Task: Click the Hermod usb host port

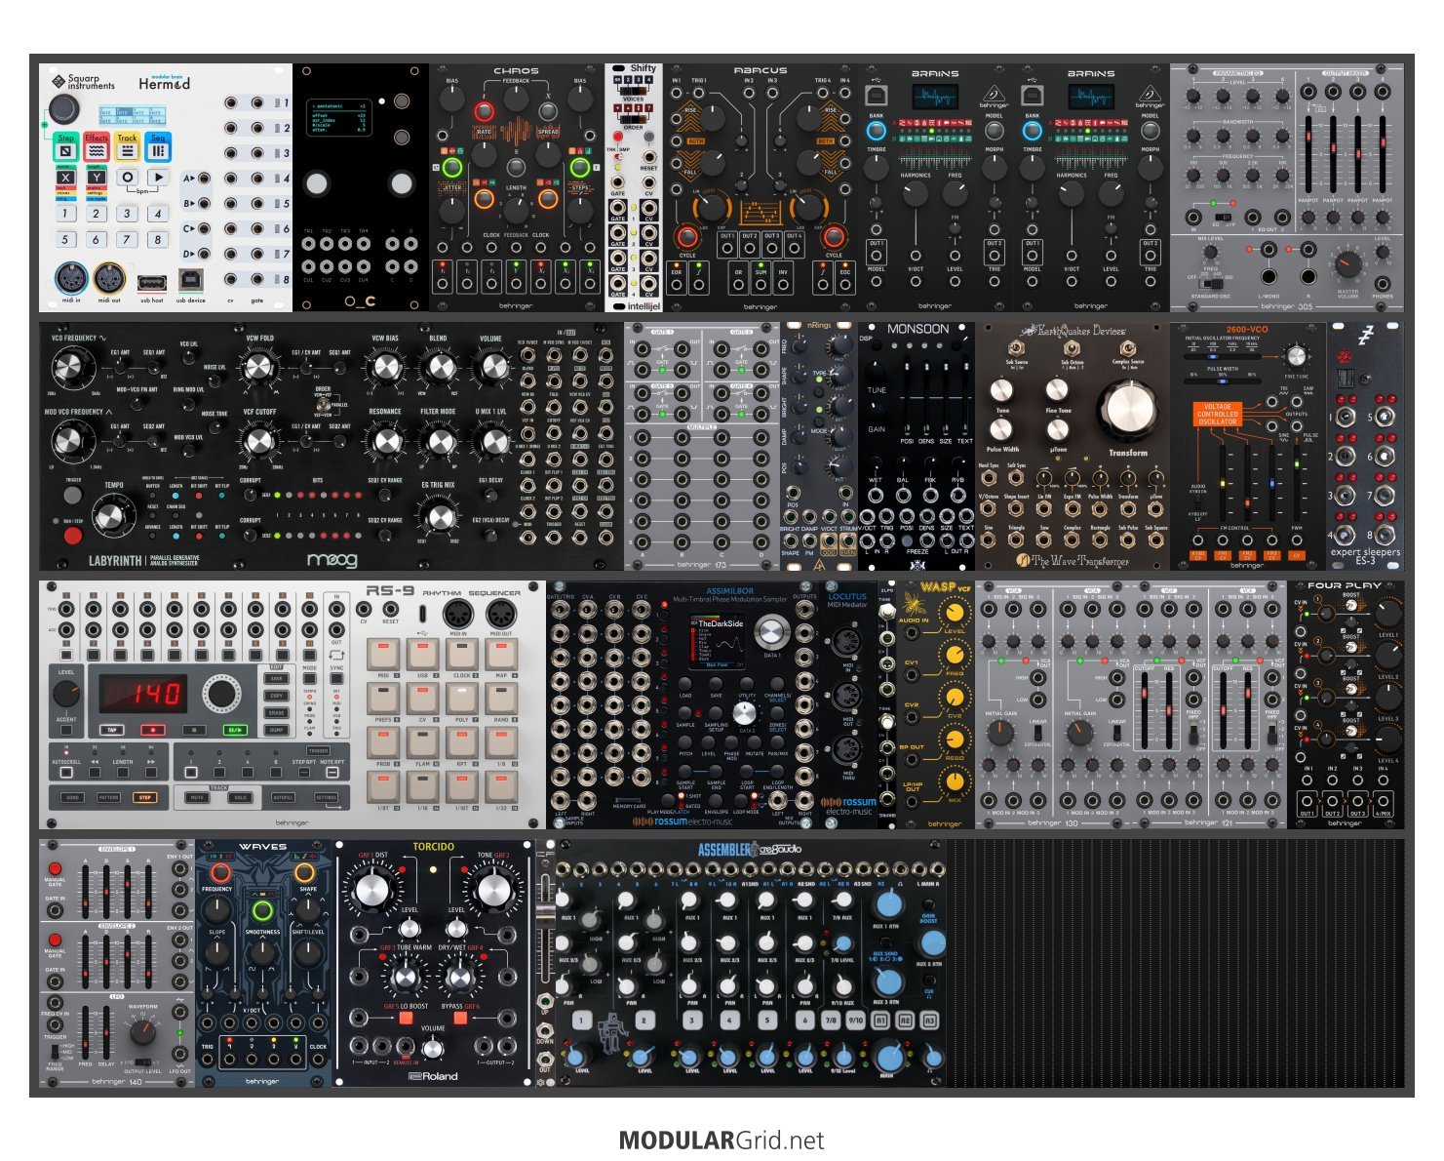Action: tap(151, 283)
